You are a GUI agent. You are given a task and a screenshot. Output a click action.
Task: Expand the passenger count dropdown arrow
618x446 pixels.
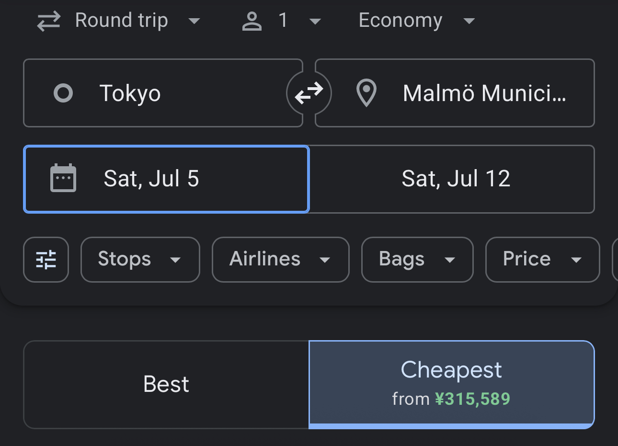[x=315, y=21]
